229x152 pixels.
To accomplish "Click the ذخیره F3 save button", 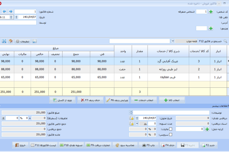I will [188, 145].
